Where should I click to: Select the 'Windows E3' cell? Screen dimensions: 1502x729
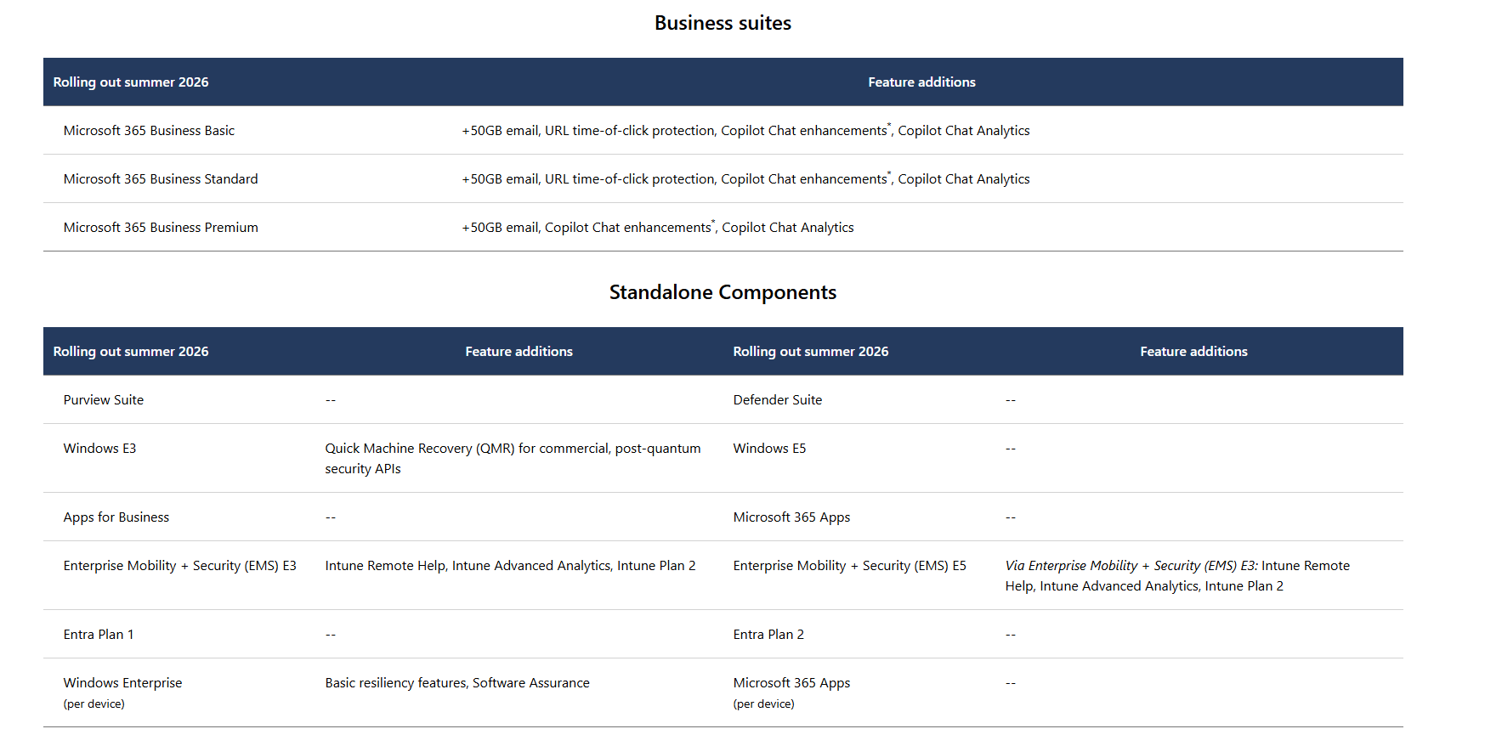pos(99,448)
